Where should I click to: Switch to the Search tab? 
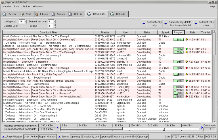click(x=59, y=14)
